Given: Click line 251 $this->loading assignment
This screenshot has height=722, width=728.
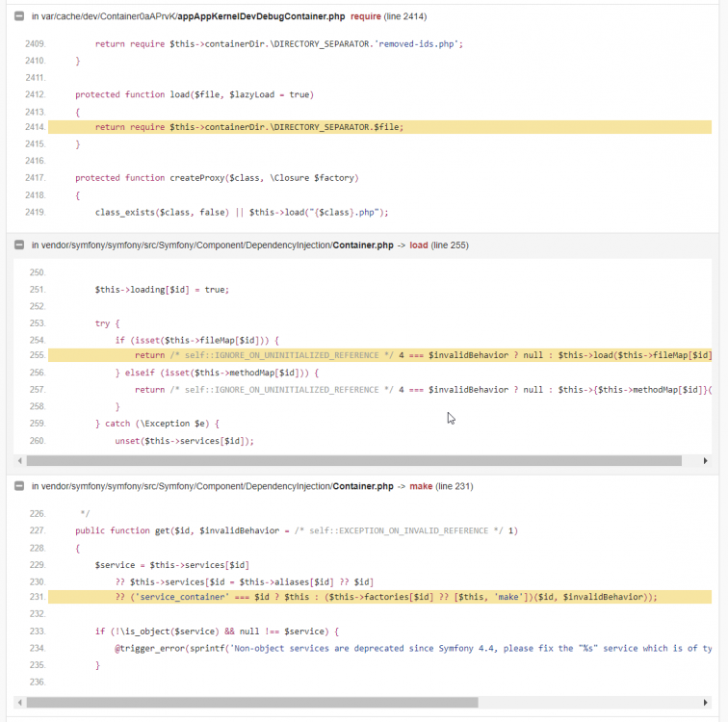Looking at the screenshot, I should [162, 290].
